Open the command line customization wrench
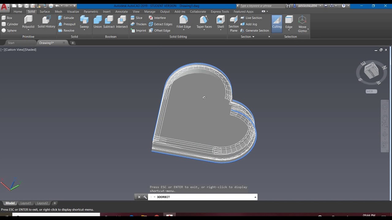 (145, 197)
